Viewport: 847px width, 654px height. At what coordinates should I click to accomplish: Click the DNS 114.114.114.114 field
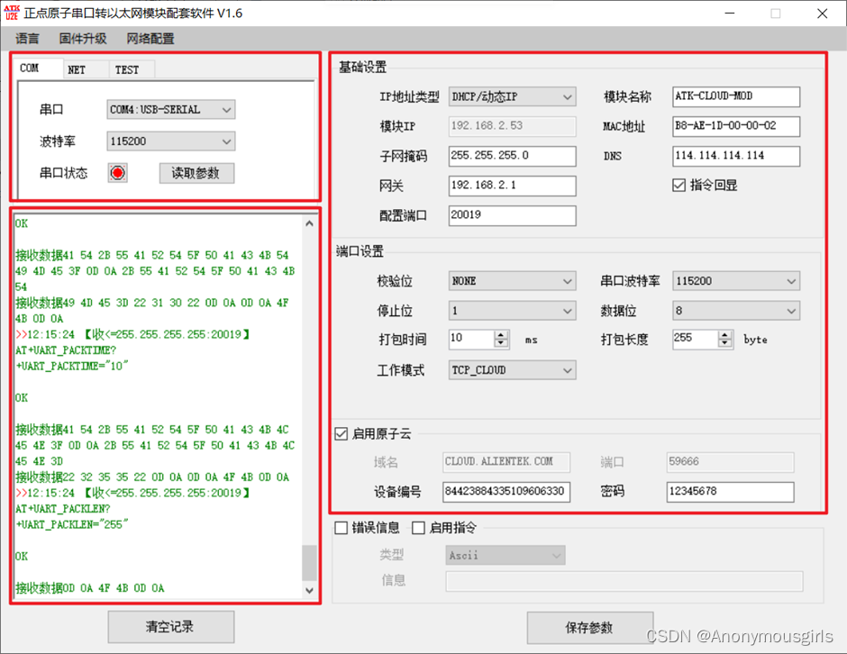coord(736,156)
